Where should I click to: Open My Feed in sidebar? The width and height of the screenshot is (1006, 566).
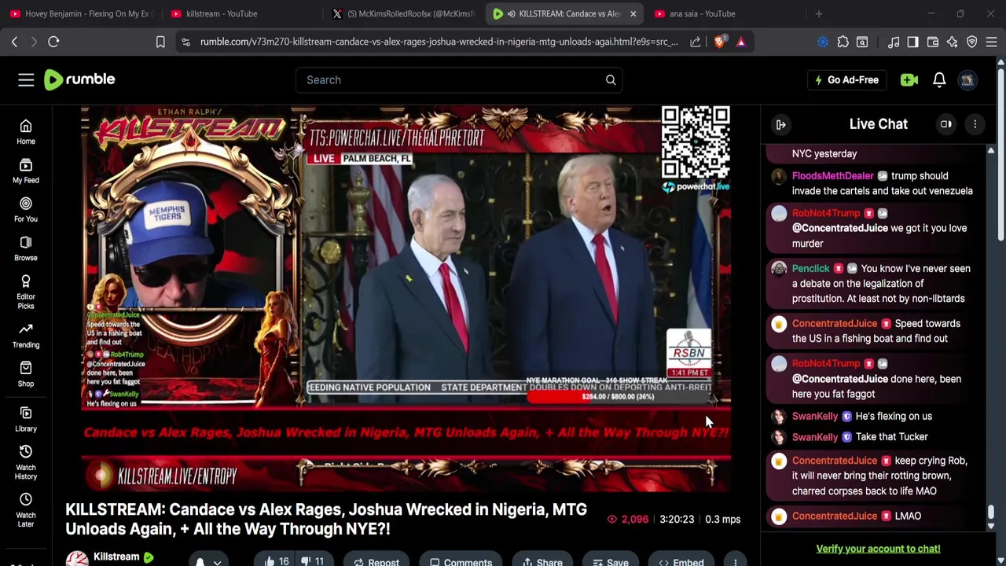pyautogui.click(x=26, y=171)
